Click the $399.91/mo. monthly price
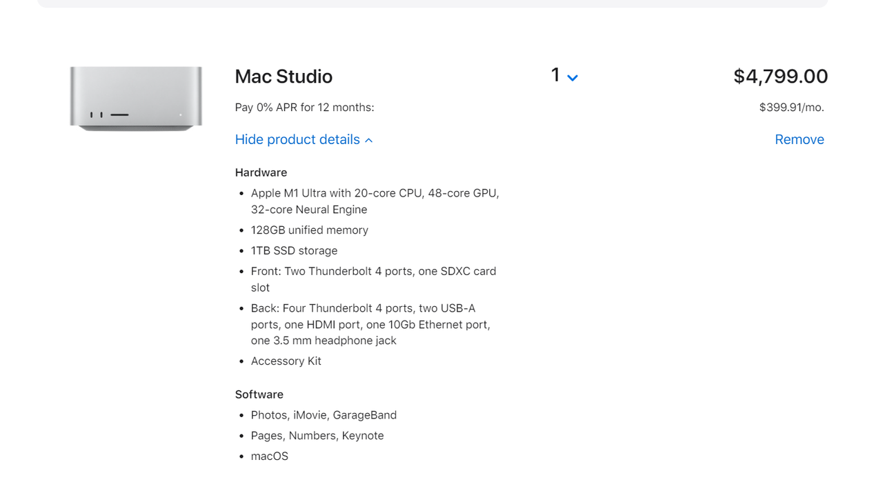 [792, 108]
